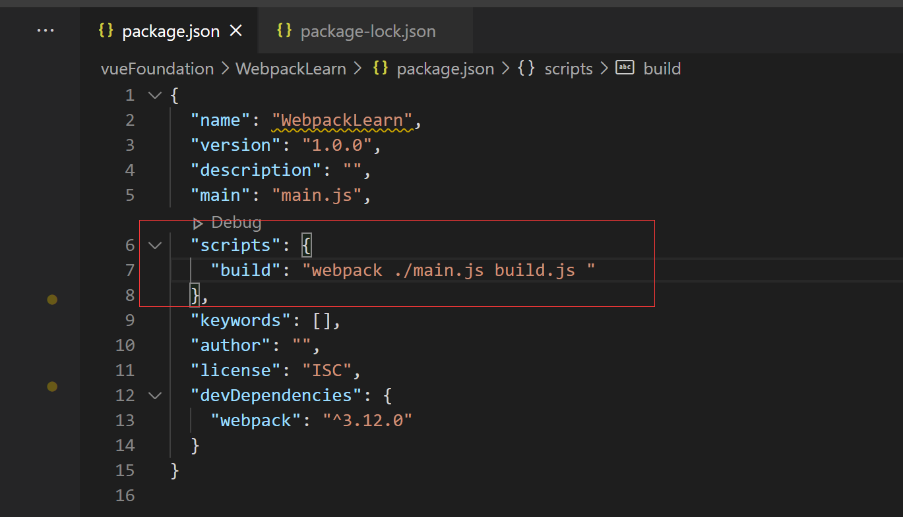Collapse devDependencies section at line 12
Screen dimensions: 903x517
(x=155, y=396)
